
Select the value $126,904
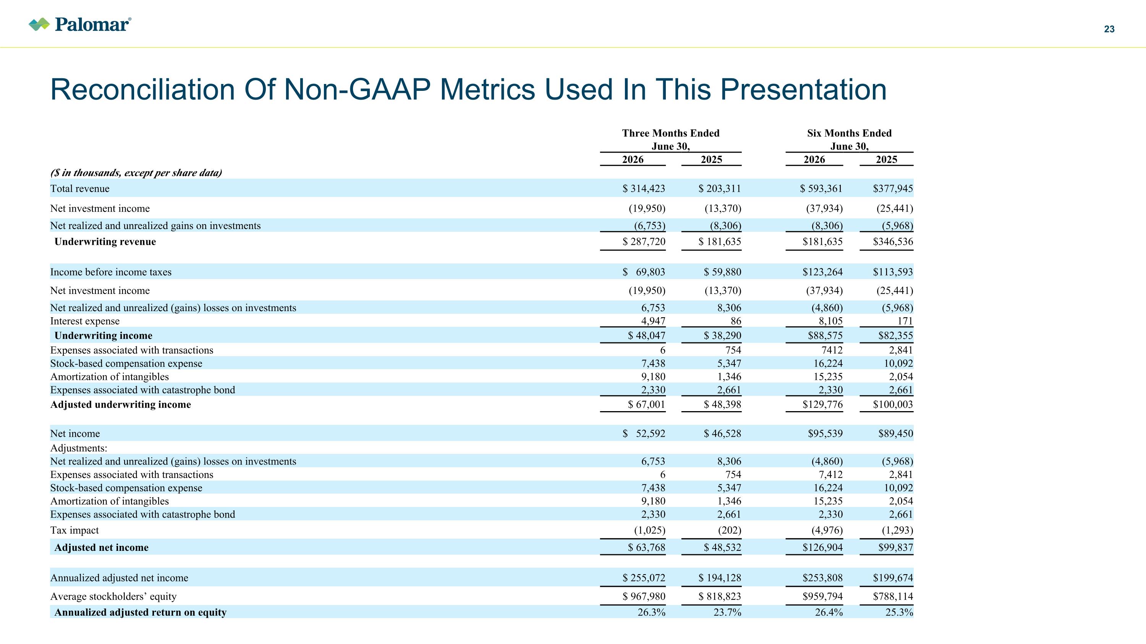pos(822,547)
